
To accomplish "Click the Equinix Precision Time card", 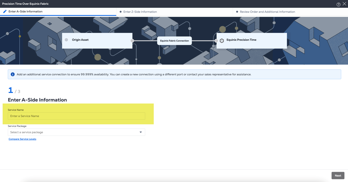I will click(x=252, y=41).
